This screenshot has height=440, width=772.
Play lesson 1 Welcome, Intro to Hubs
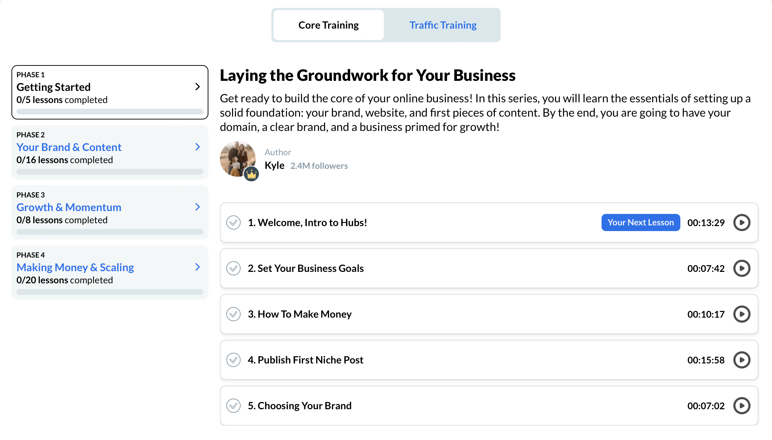[x=742, y=223]
